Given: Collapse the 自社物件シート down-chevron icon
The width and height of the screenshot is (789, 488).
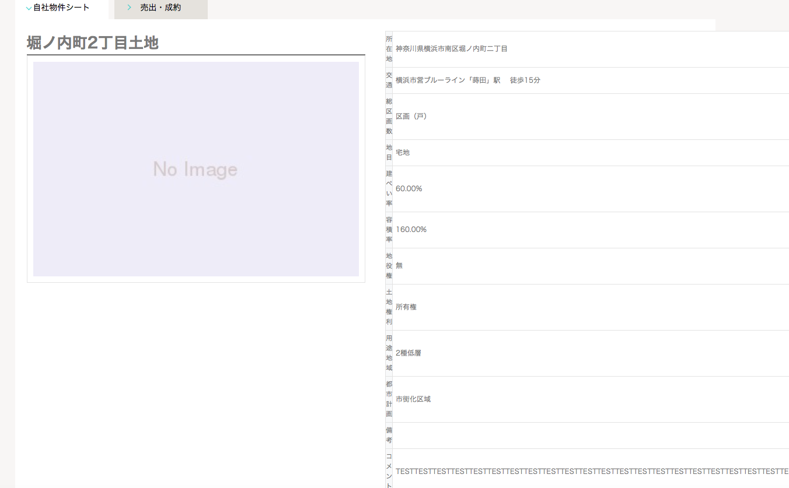Looking at the screenshot, I should 29,8.
